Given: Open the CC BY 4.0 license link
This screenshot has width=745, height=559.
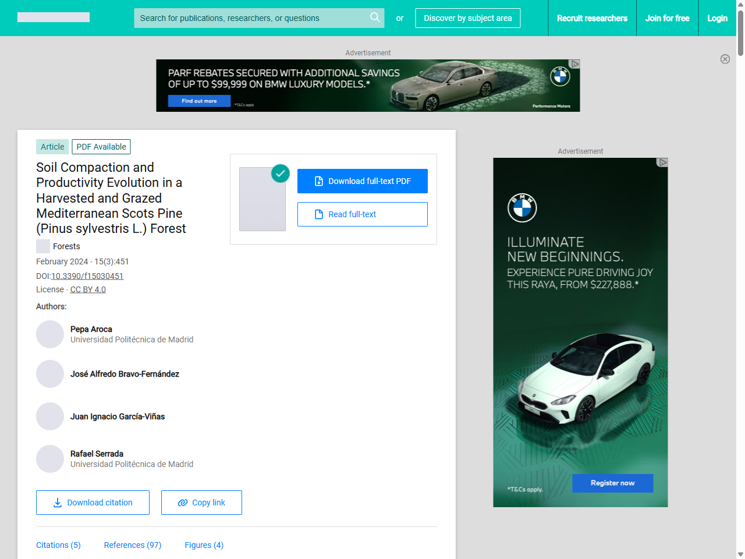Looking at the screenshot, I should (88, 289).
